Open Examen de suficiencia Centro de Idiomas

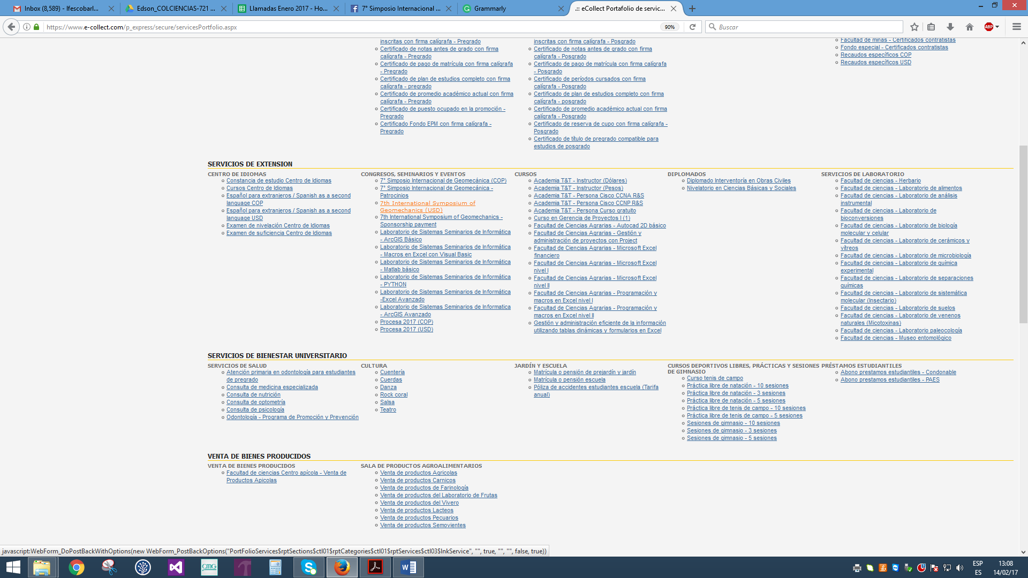pos(279,233)
